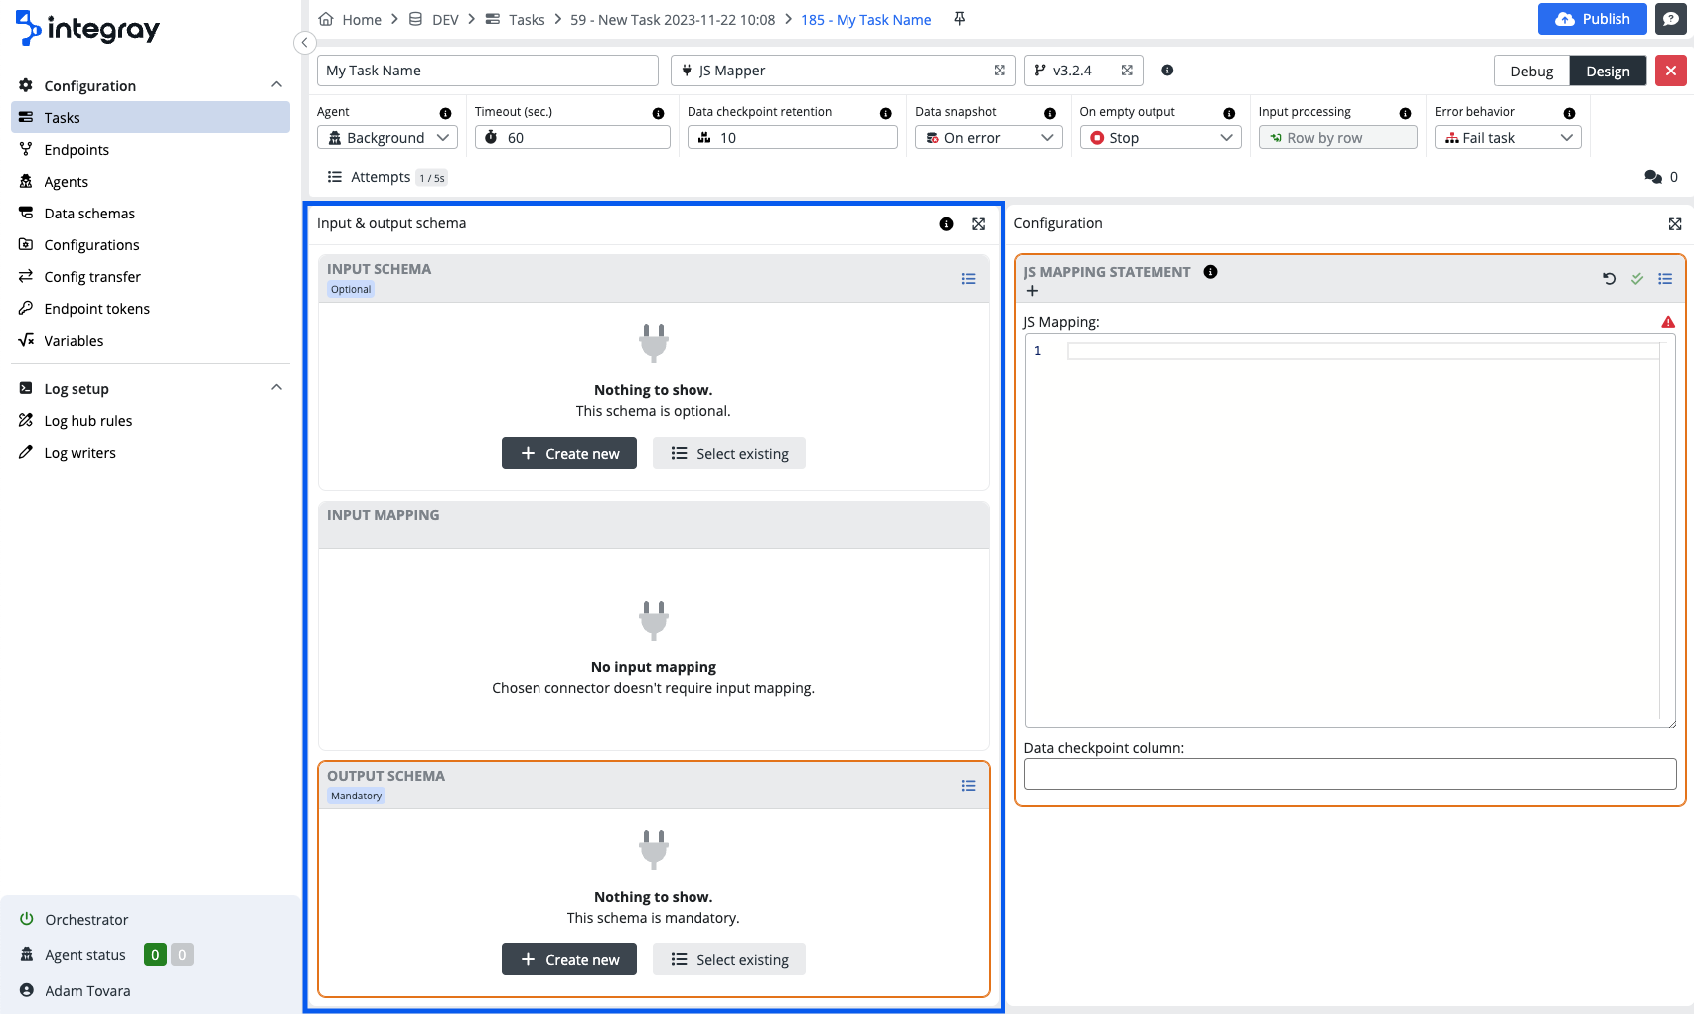Maximize the Configuration panel
This screenshot has height=1014, width=1694.
point(1674,224)
